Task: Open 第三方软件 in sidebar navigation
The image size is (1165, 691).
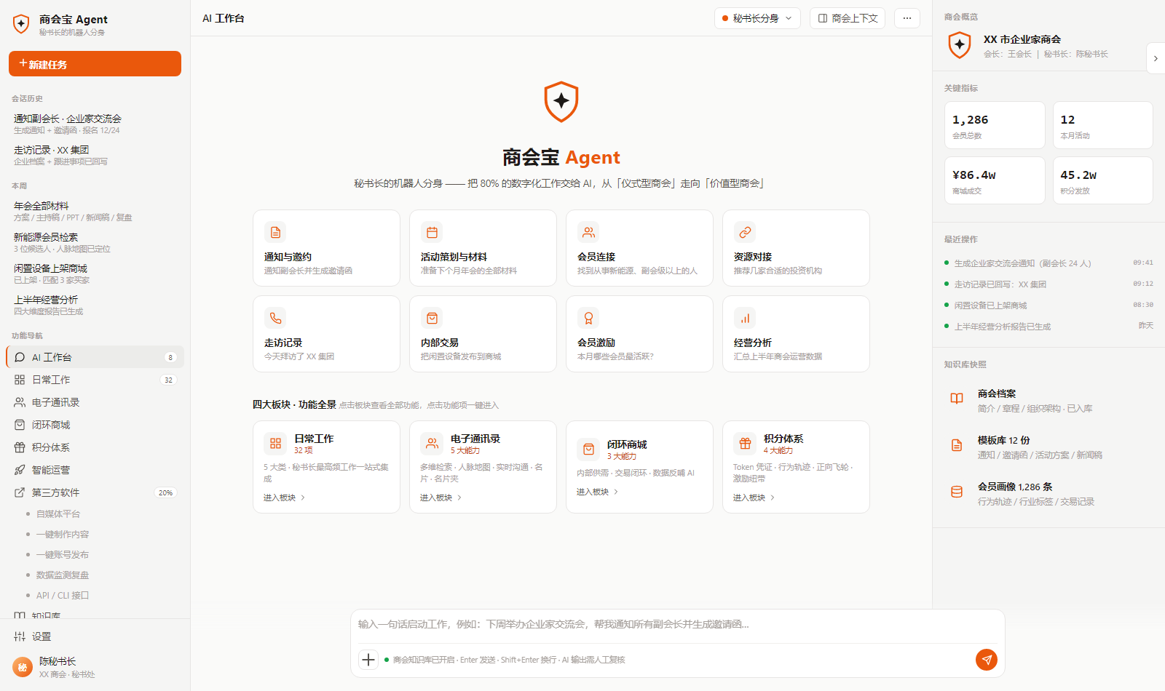Action: [95, 492]
